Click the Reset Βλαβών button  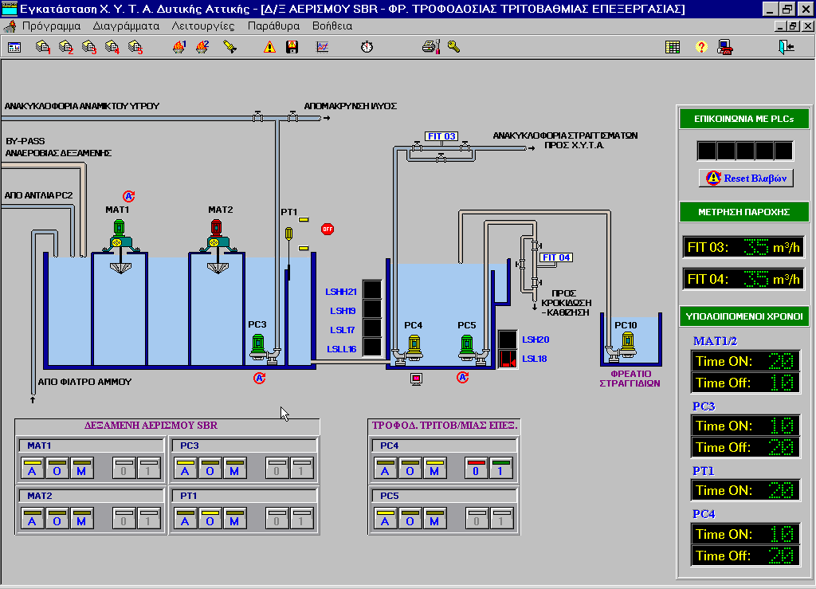746,178
